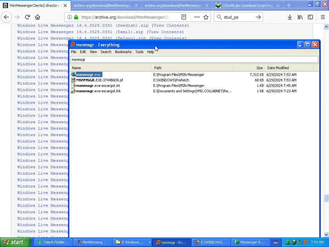Select the 6/29/2024 7:45 AM date cell
Image resolution: width=329 pixels, height=247 pixels.
click(281, 86)
